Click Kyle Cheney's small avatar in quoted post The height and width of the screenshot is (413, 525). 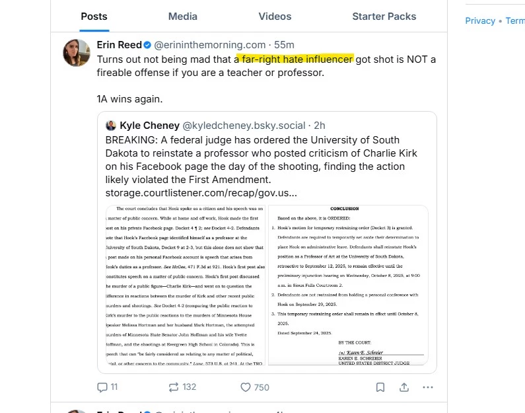(111, 125)
